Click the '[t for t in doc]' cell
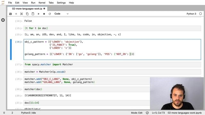 [112, 28]
